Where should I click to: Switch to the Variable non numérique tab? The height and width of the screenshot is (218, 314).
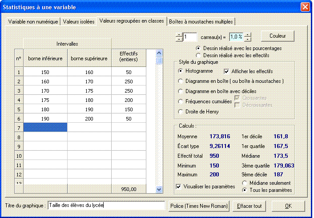(x=33, y=22)
